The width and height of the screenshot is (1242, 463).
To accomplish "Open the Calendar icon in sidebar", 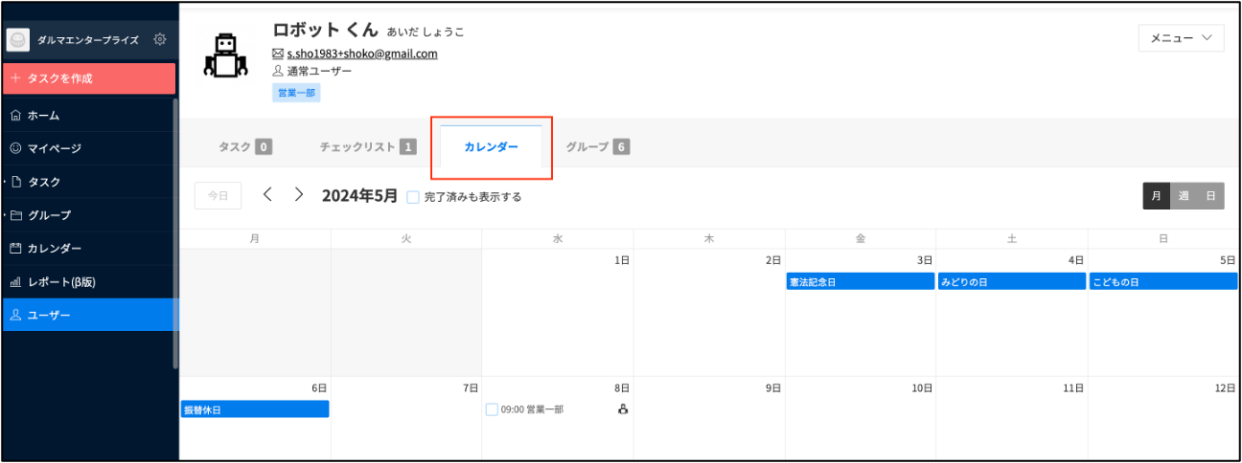I will pos(15,249).
